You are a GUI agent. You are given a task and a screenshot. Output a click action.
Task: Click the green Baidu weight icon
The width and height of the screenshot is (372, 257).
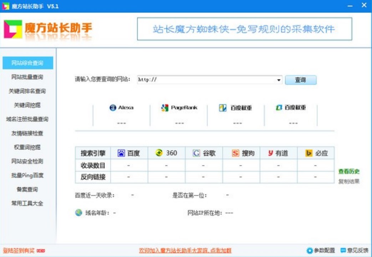coord(279,107)
